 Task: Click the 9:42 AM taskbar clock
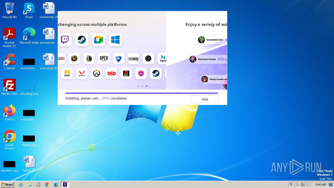[x=321, y=185]
